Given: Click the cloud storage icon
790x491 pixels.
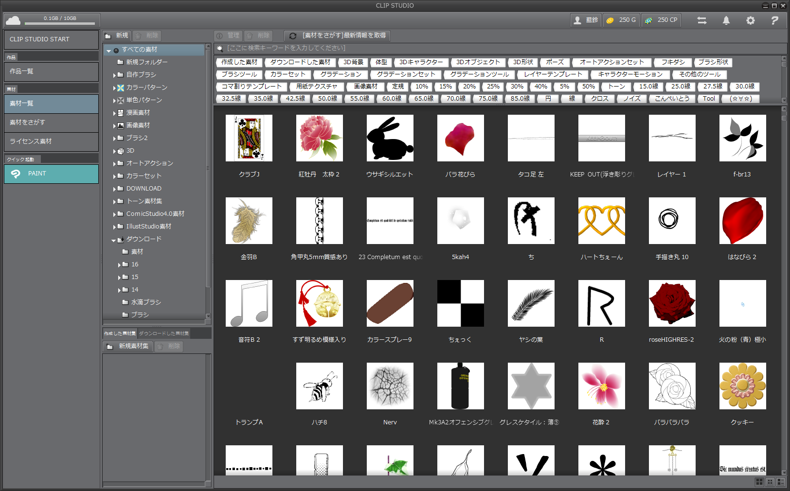Looking at the screenshot, I should (13, 20).
